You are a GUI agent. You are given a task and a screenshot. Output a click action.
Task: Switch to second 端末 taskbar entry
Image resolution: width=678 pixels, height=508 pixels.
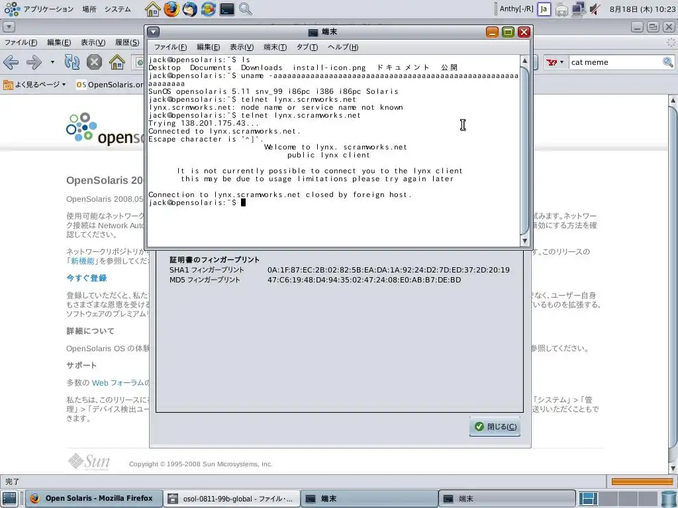click(x=507, y=499)
